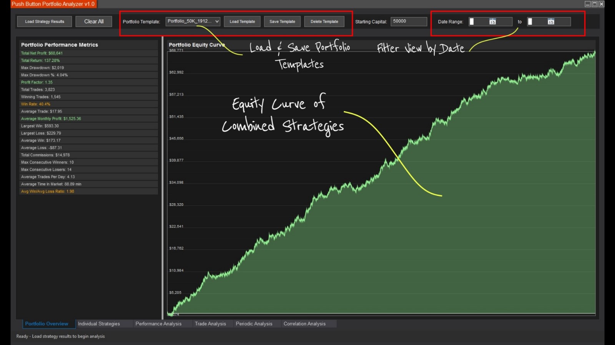The height and width of the screenshot is (345, 615).
Task: Select the Portfolio Overview tab
Action: pos(47,324)
